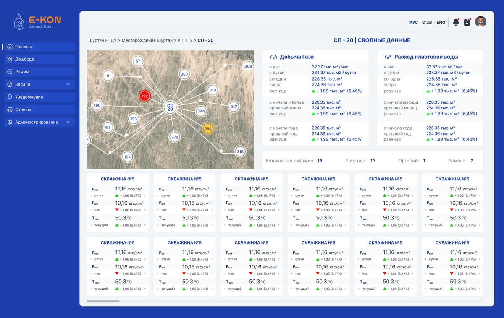Open Уведомления in the sidebar
Image resolution: width=504 pixels, height=318 pixels.
pyautogui.click(x=29, y=97)
